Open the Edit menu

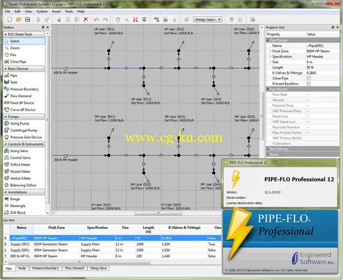pyautogui.click(x=17, y=11)
